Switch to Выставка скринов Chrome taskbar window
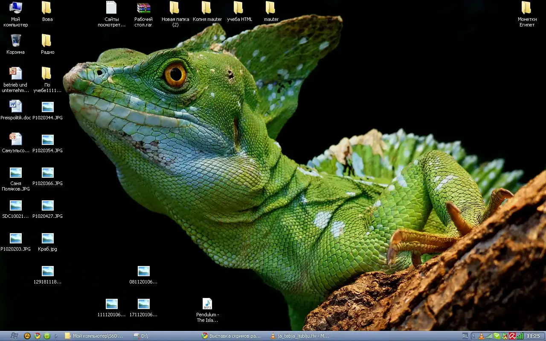Screen dimensions: 546x341 click(232, 336)
